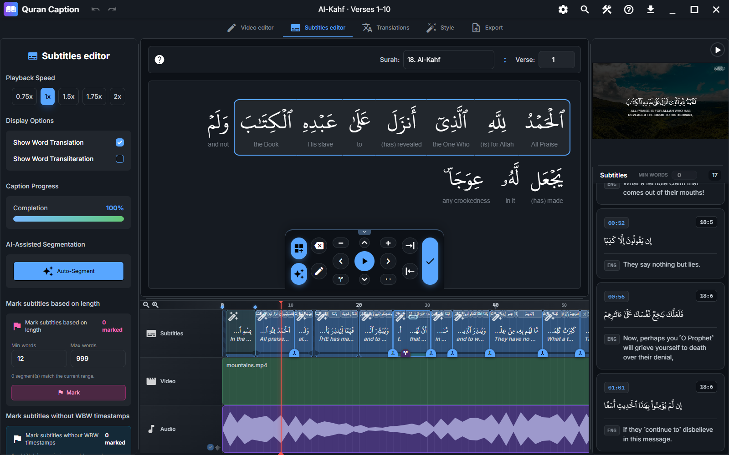Viewport: 729px width, 455px height.
Task: Set playback speed to 2x
Action: (118, 96)
